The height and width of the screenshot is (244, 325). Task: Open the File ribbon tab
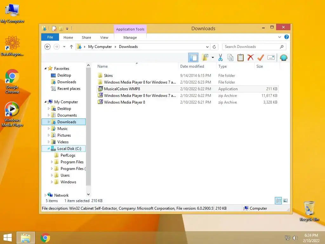tap(50, 37)
